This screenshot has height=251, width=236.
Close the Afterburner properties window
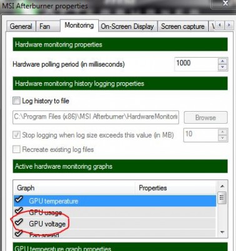225,3
